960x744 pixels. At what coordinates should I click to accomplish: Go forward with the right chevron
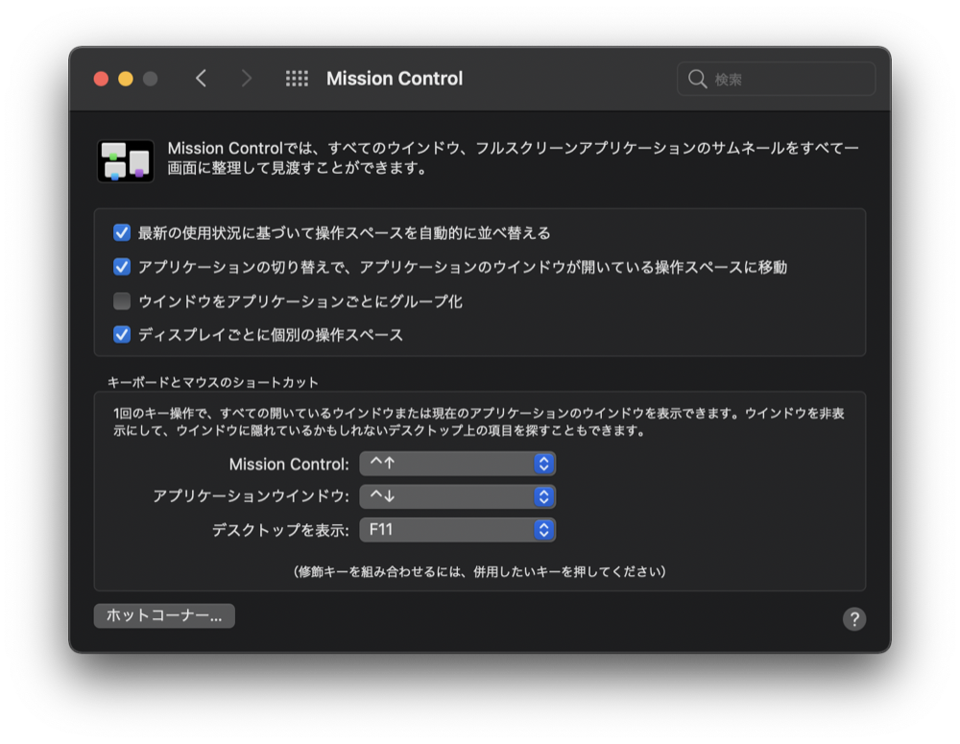(246, 79)
